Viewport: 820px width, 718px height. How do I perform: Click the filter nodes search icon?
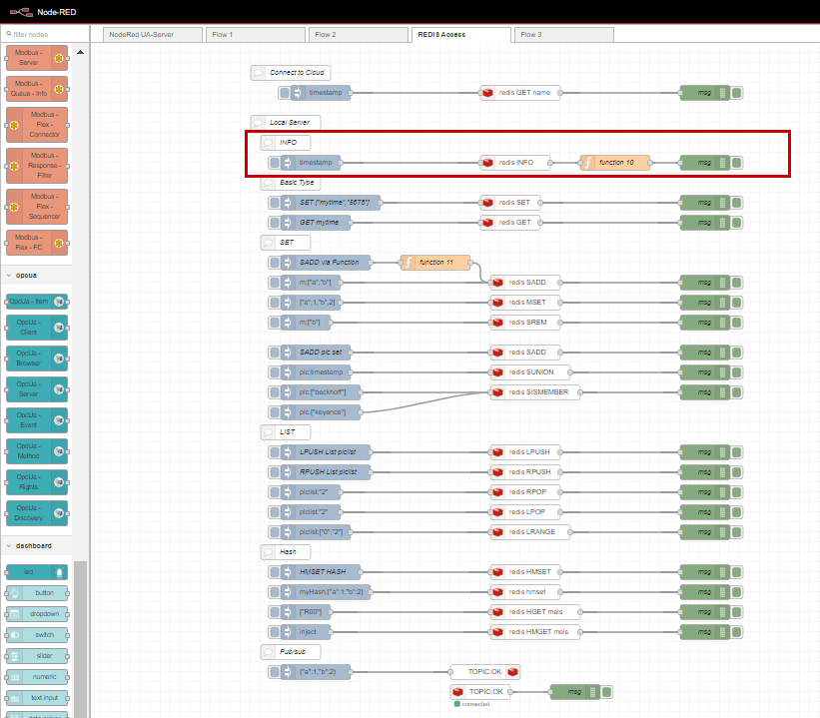click(x=9, y=34)
